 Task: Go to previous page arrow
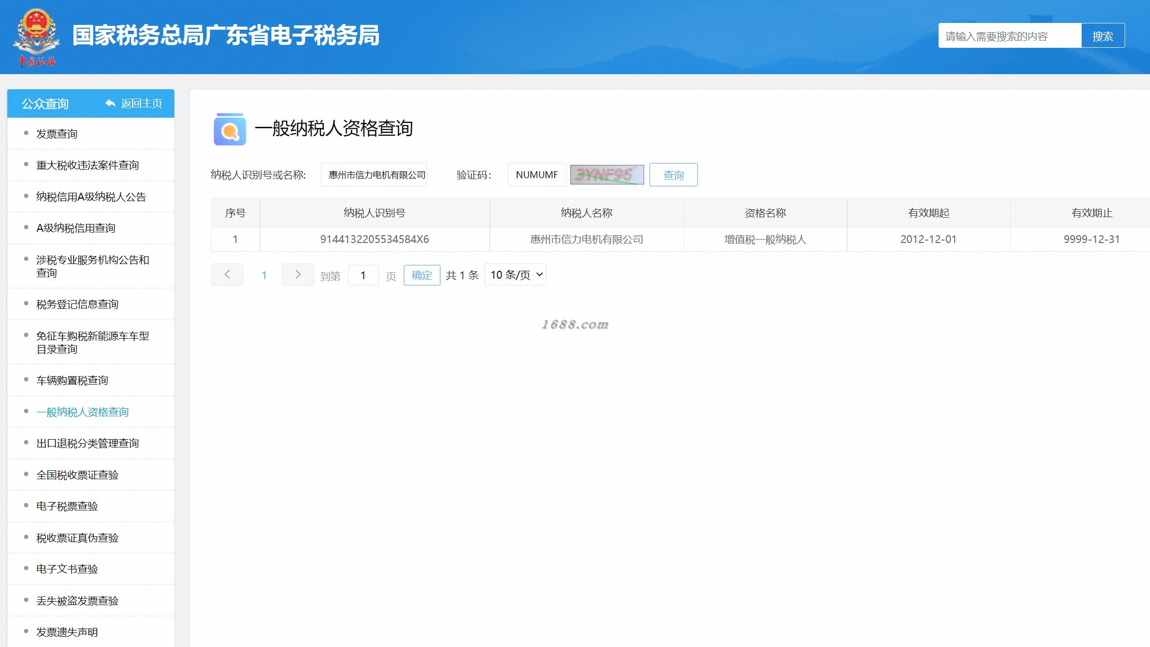pos(227,275)
